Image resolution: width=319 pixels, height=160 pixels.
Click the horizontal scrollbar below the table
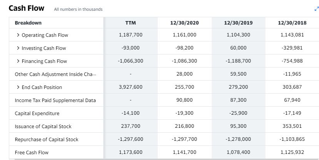coord(166,159)
